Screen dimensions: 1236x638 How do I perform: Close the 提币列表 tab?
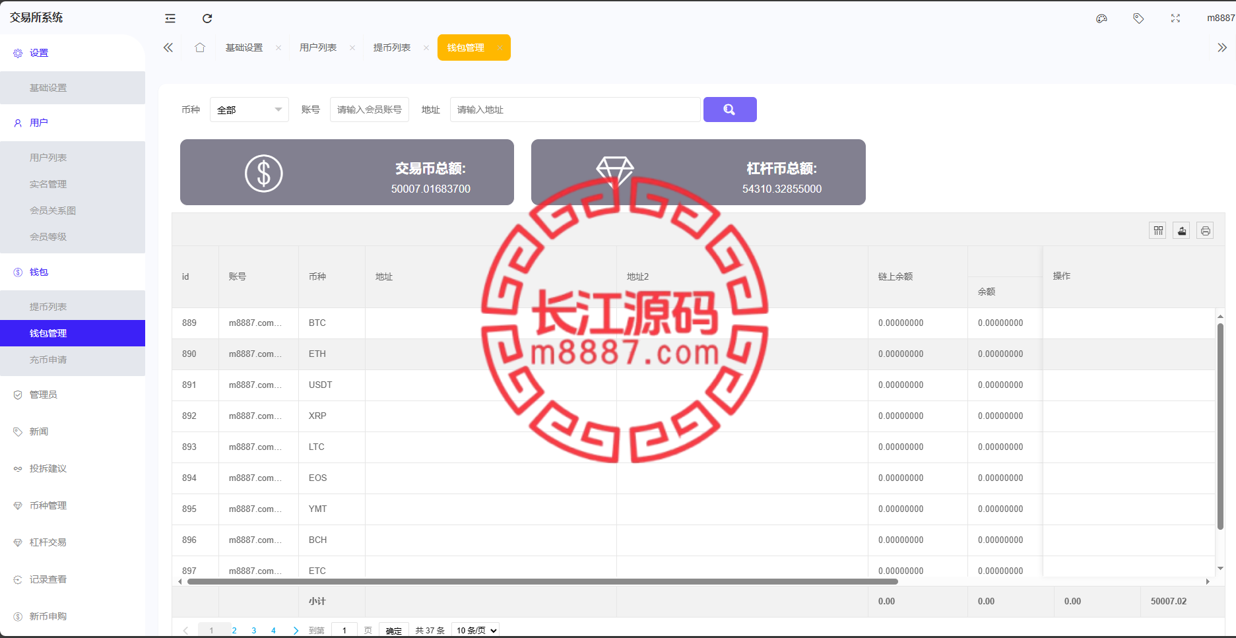coord(426,48)
